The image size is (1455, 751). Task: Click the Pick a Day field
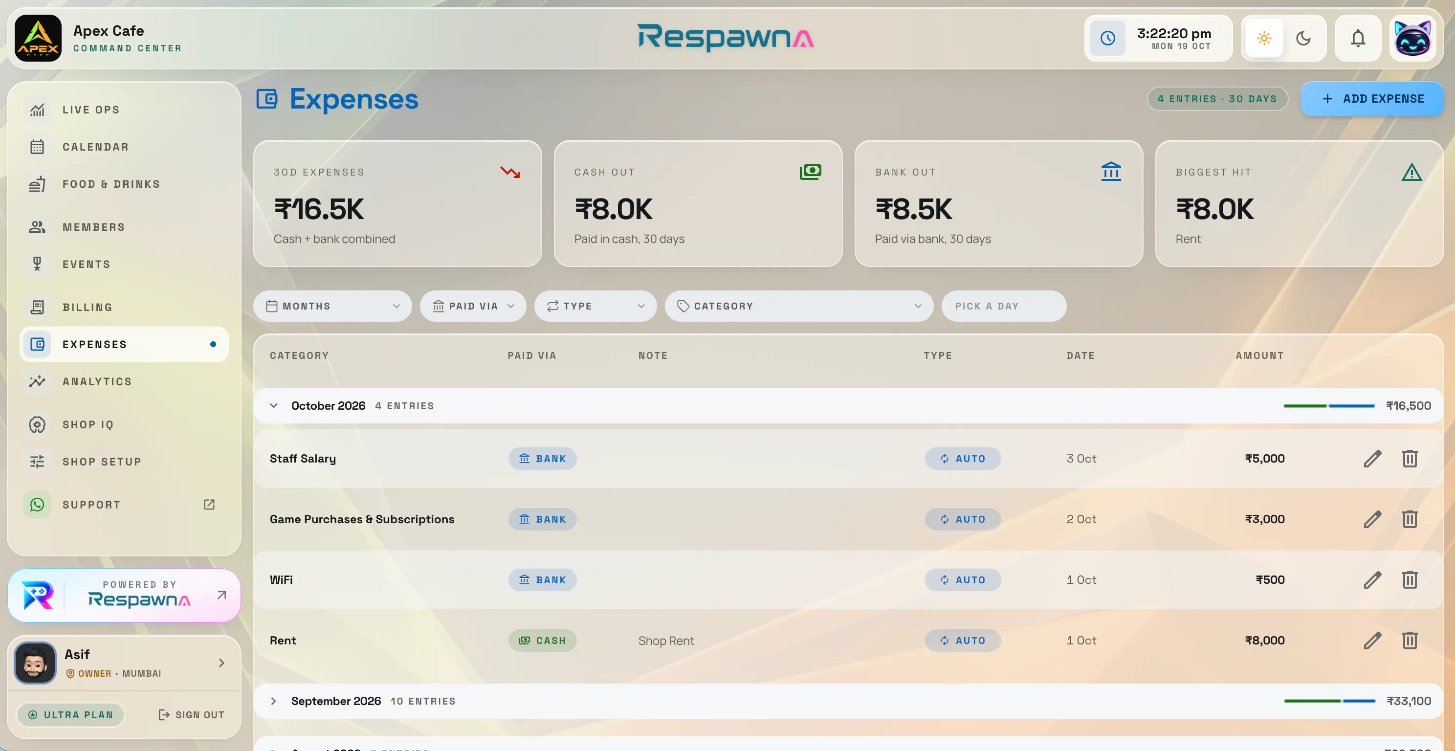(x=1004, y=306)
